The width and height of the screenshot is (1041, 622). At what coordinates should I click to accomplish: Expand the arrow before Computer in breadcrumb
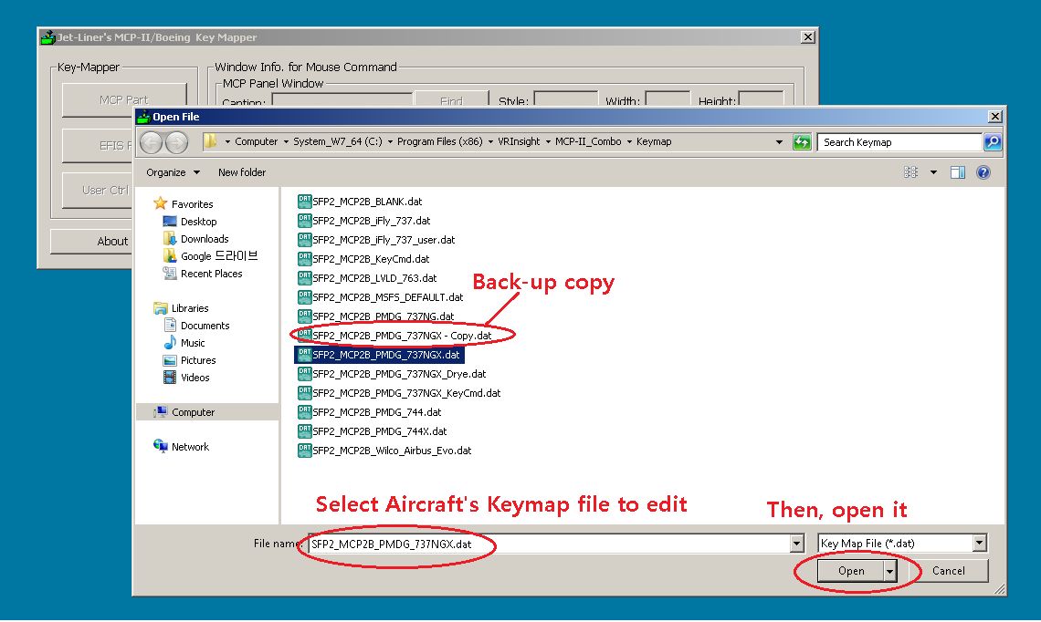pyautogui.click(x=227, y=142)
